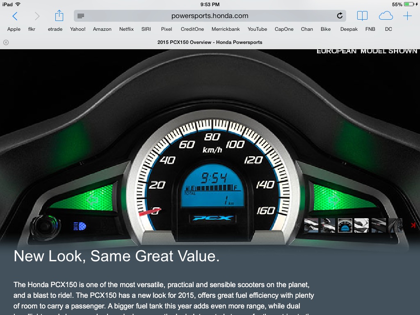Select the second gallery thumbnail

[328, 225]
